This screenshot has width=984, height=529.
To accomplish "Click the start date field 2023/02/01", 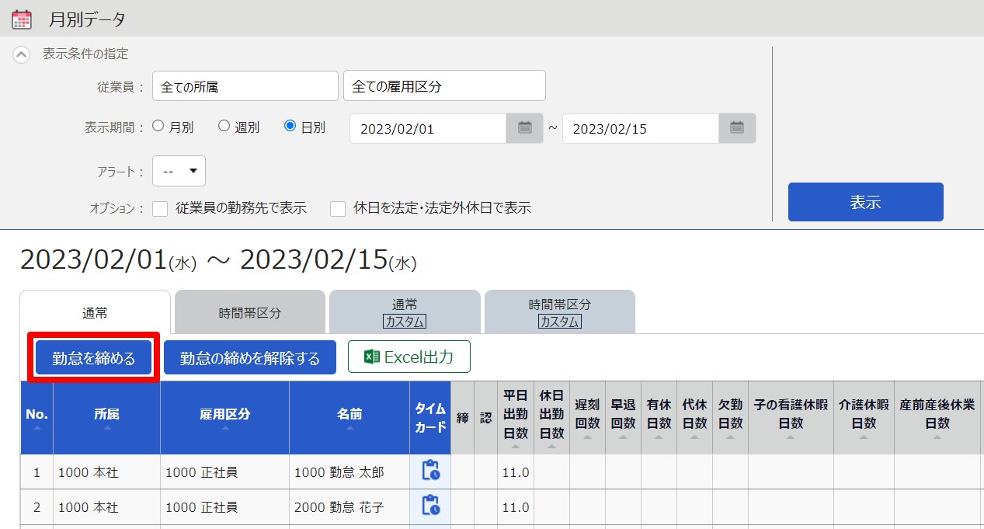I will [428, 128].
